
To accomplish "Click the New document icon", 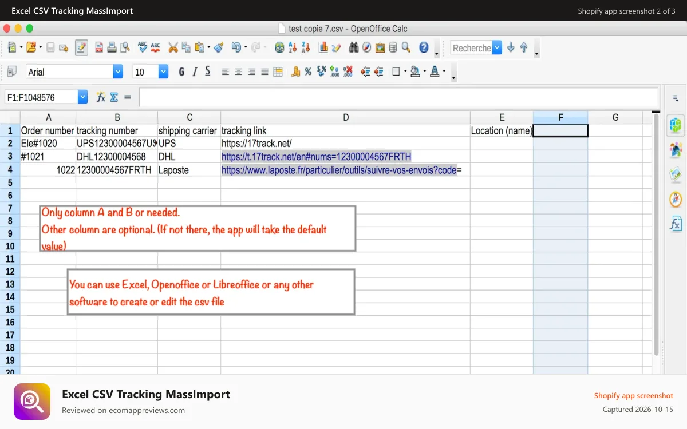I will pyautogui.click(x=12, y=47).
